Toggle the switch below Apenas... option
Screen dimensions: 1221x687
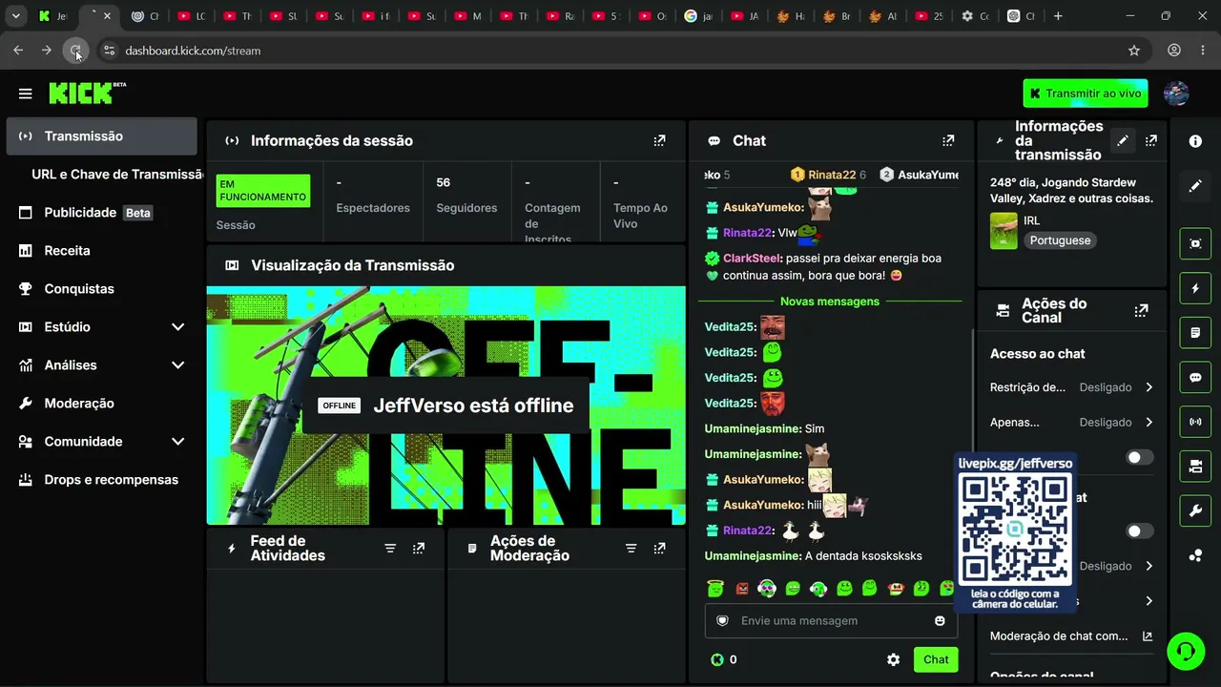[x=1139, y=458]
